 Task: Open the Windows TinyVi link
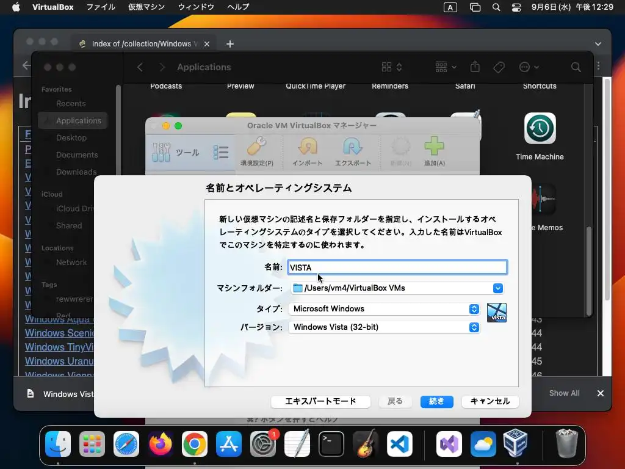(x=59, y=347)
